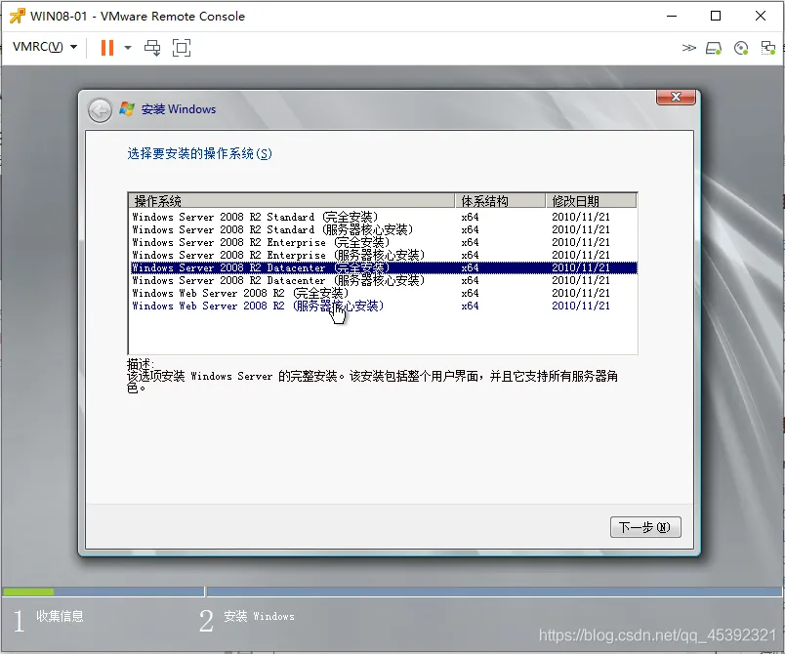The image size is (785, 654).
Task: Click step 1 收集信息 label
Action: [x=60, y=616]
